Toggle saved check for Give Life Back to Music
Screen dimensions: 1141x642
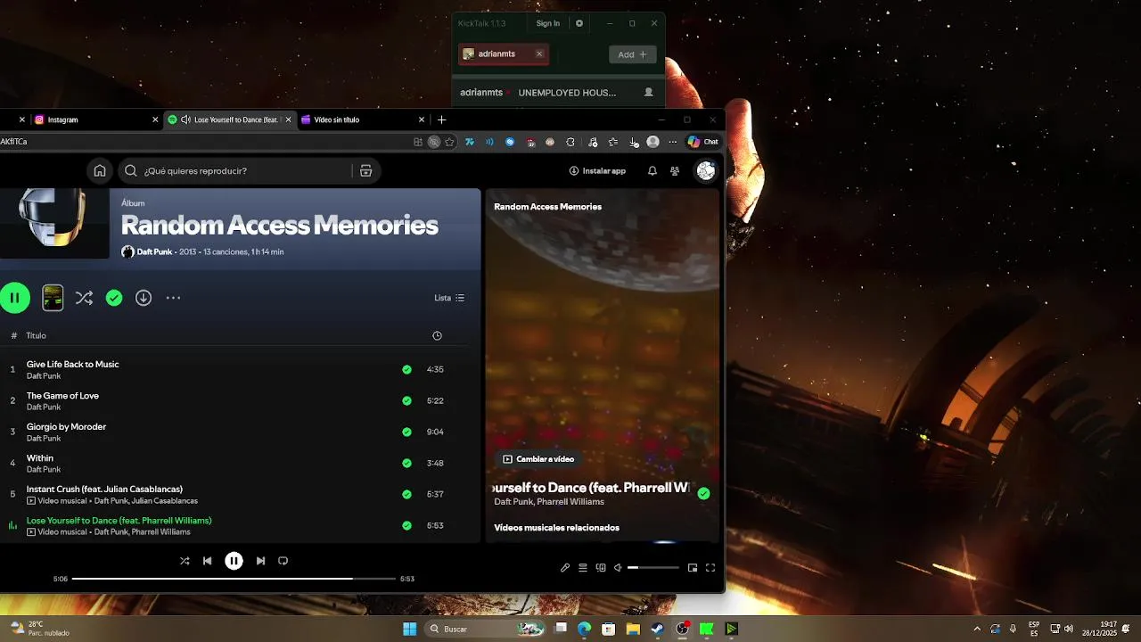[x=406, y=369]
